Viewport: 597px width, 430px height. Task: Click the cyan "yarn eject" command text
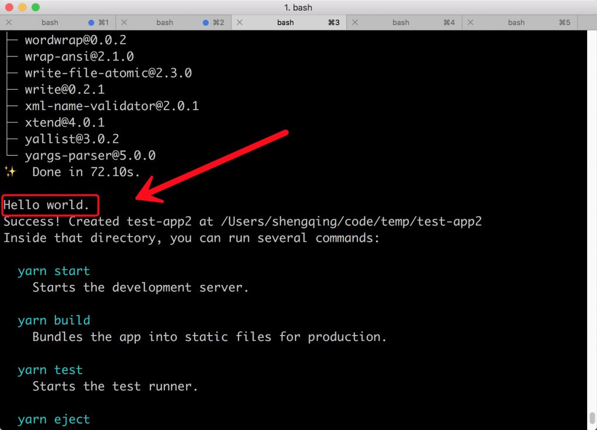[54, 420]
